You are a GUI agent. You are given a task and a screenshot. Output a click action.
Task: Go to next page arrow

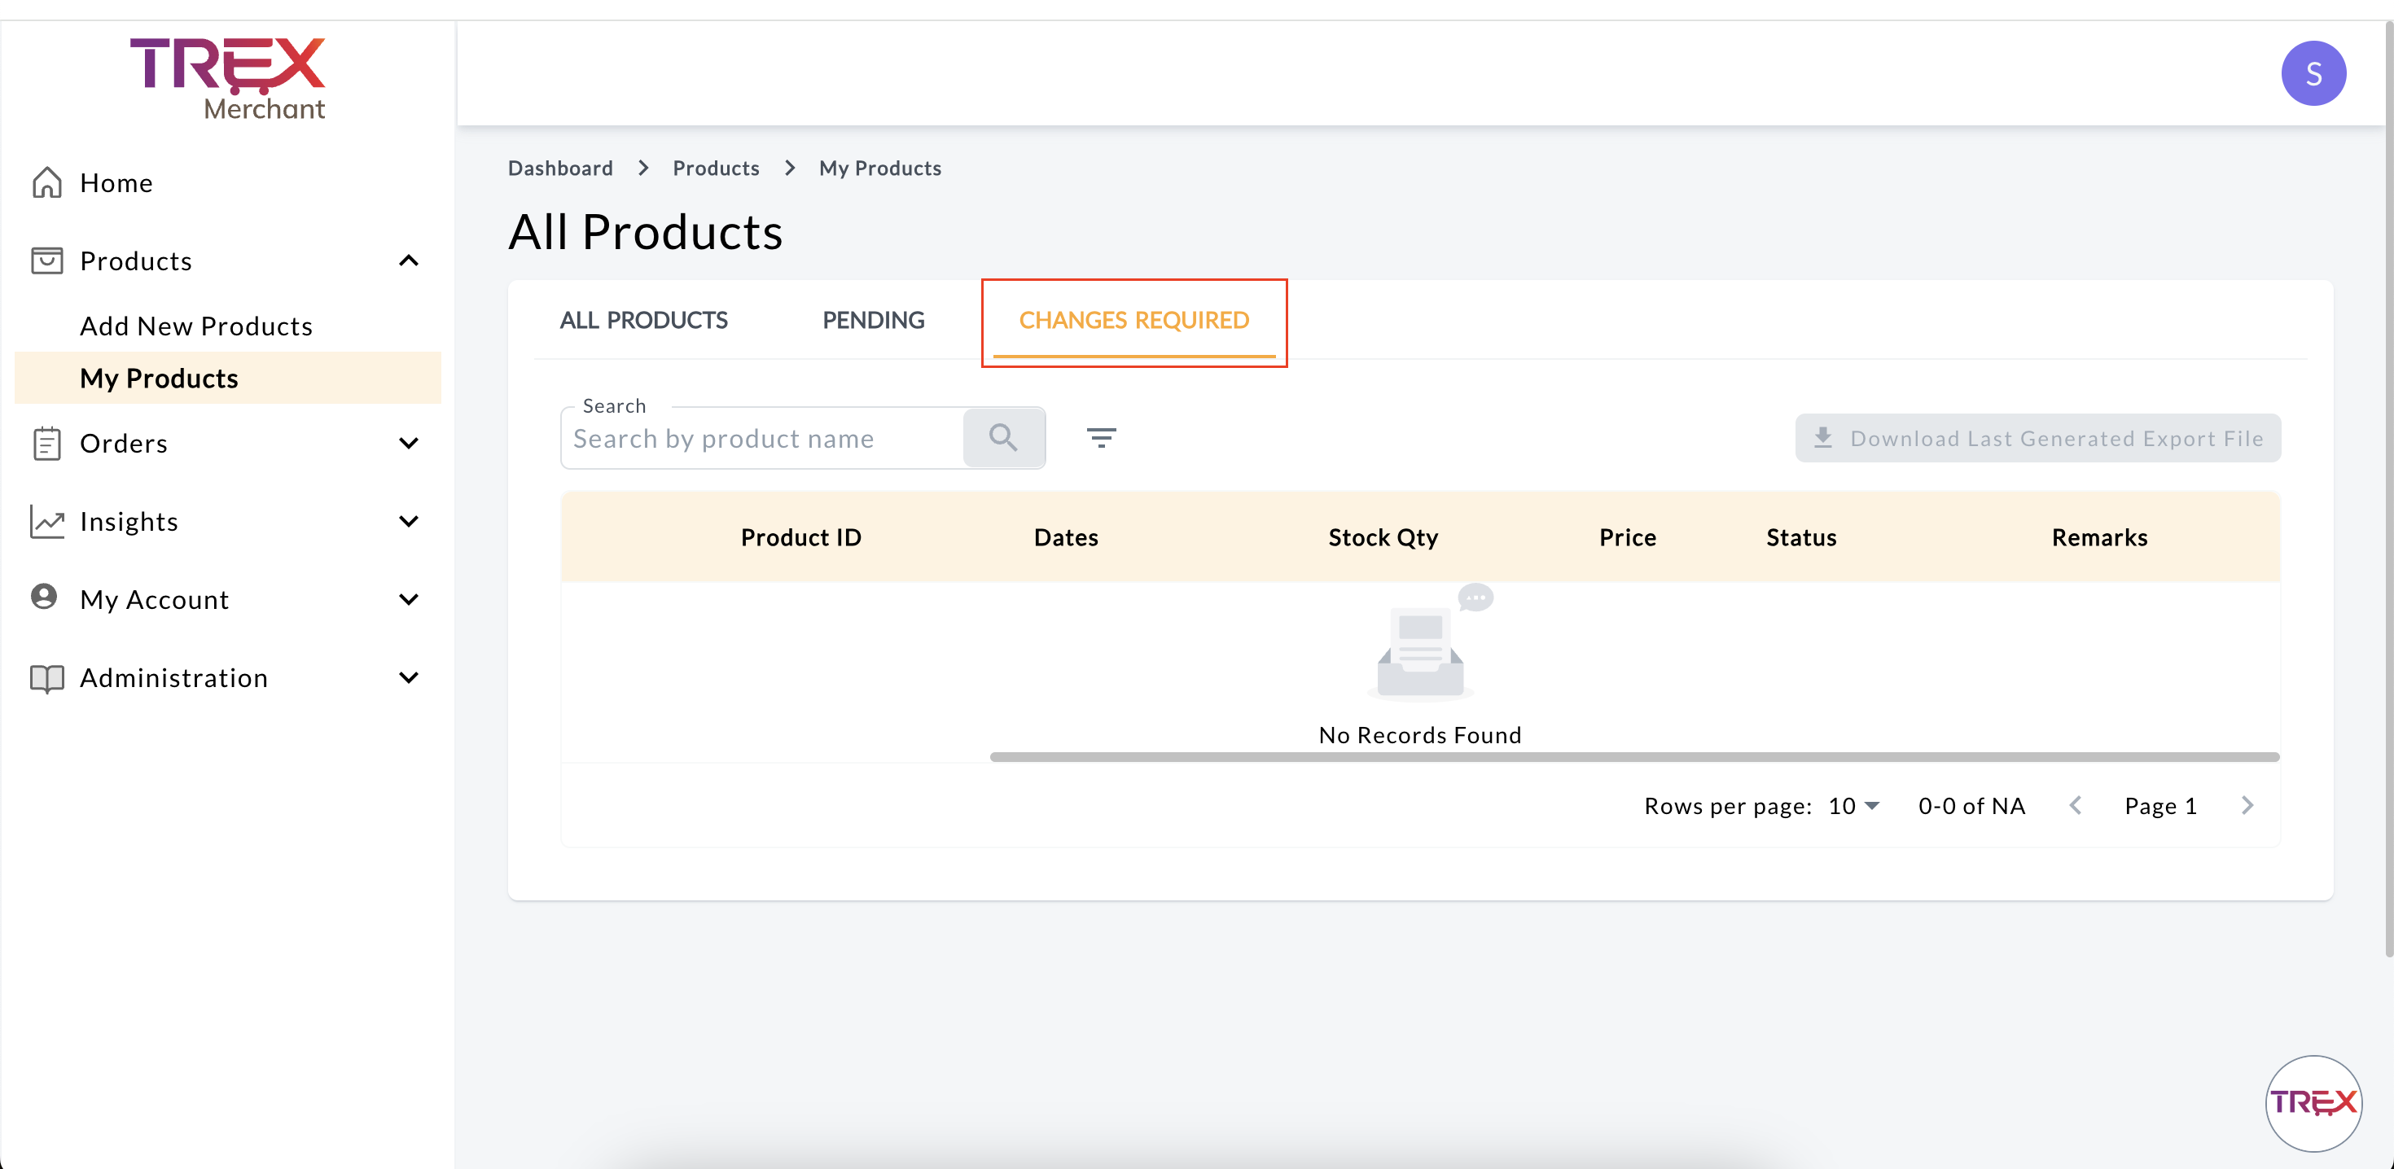coord(2247,806)
